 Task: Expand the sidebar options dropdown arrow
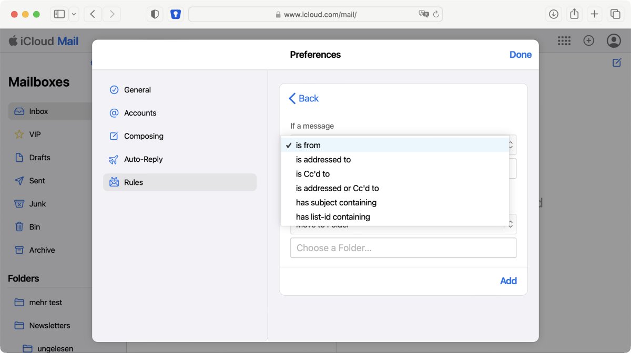(74, 14)
